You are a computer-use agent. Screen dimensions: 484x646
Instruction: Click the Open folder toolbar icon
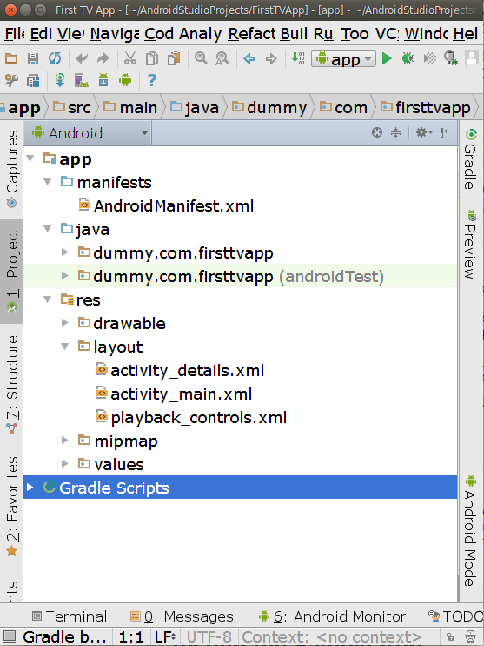(x=11, y=58)
